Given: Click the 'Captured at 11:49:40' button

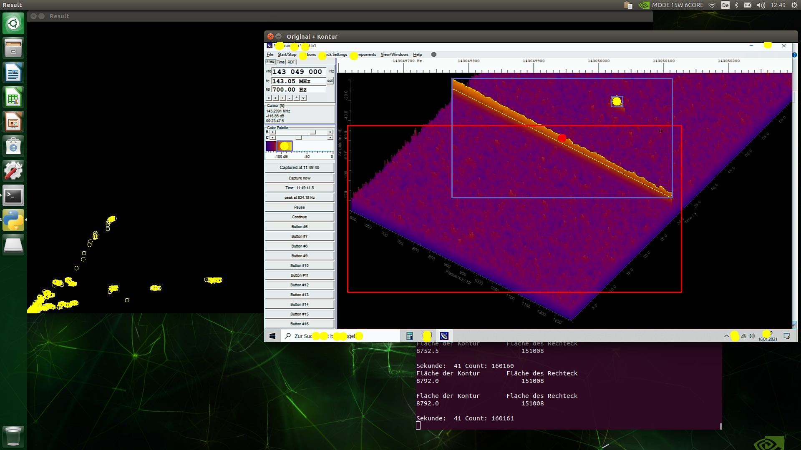Looking at the screenshot, I should coord(300,167).
